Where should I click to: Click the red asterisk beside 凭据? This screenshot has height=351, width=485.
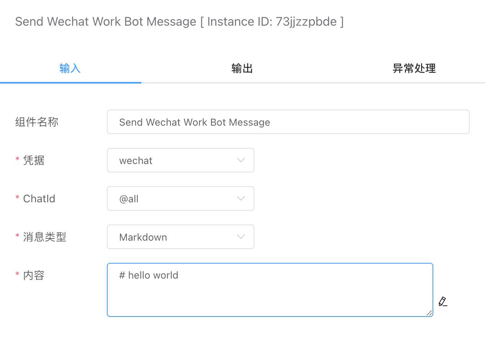17,160
